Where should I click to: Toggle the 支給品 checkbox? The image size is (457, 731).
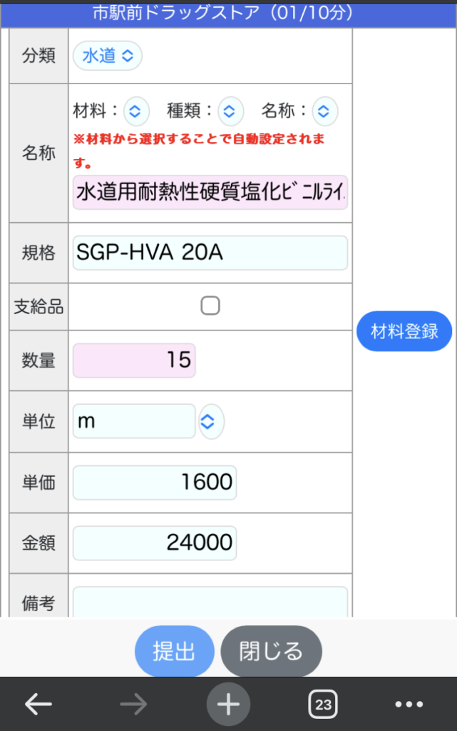point(210,306)
